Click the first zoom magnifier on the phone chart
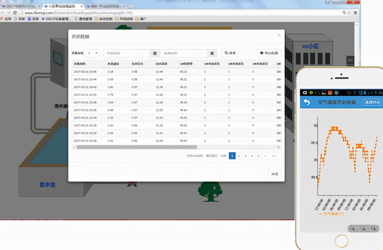 point(352,228)
